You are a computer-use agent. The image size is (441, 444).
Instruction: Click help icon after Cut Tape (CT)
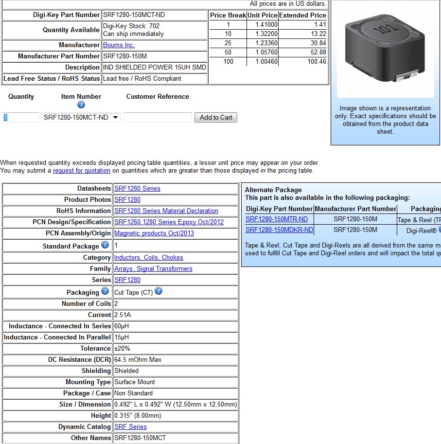pos(159,291)
